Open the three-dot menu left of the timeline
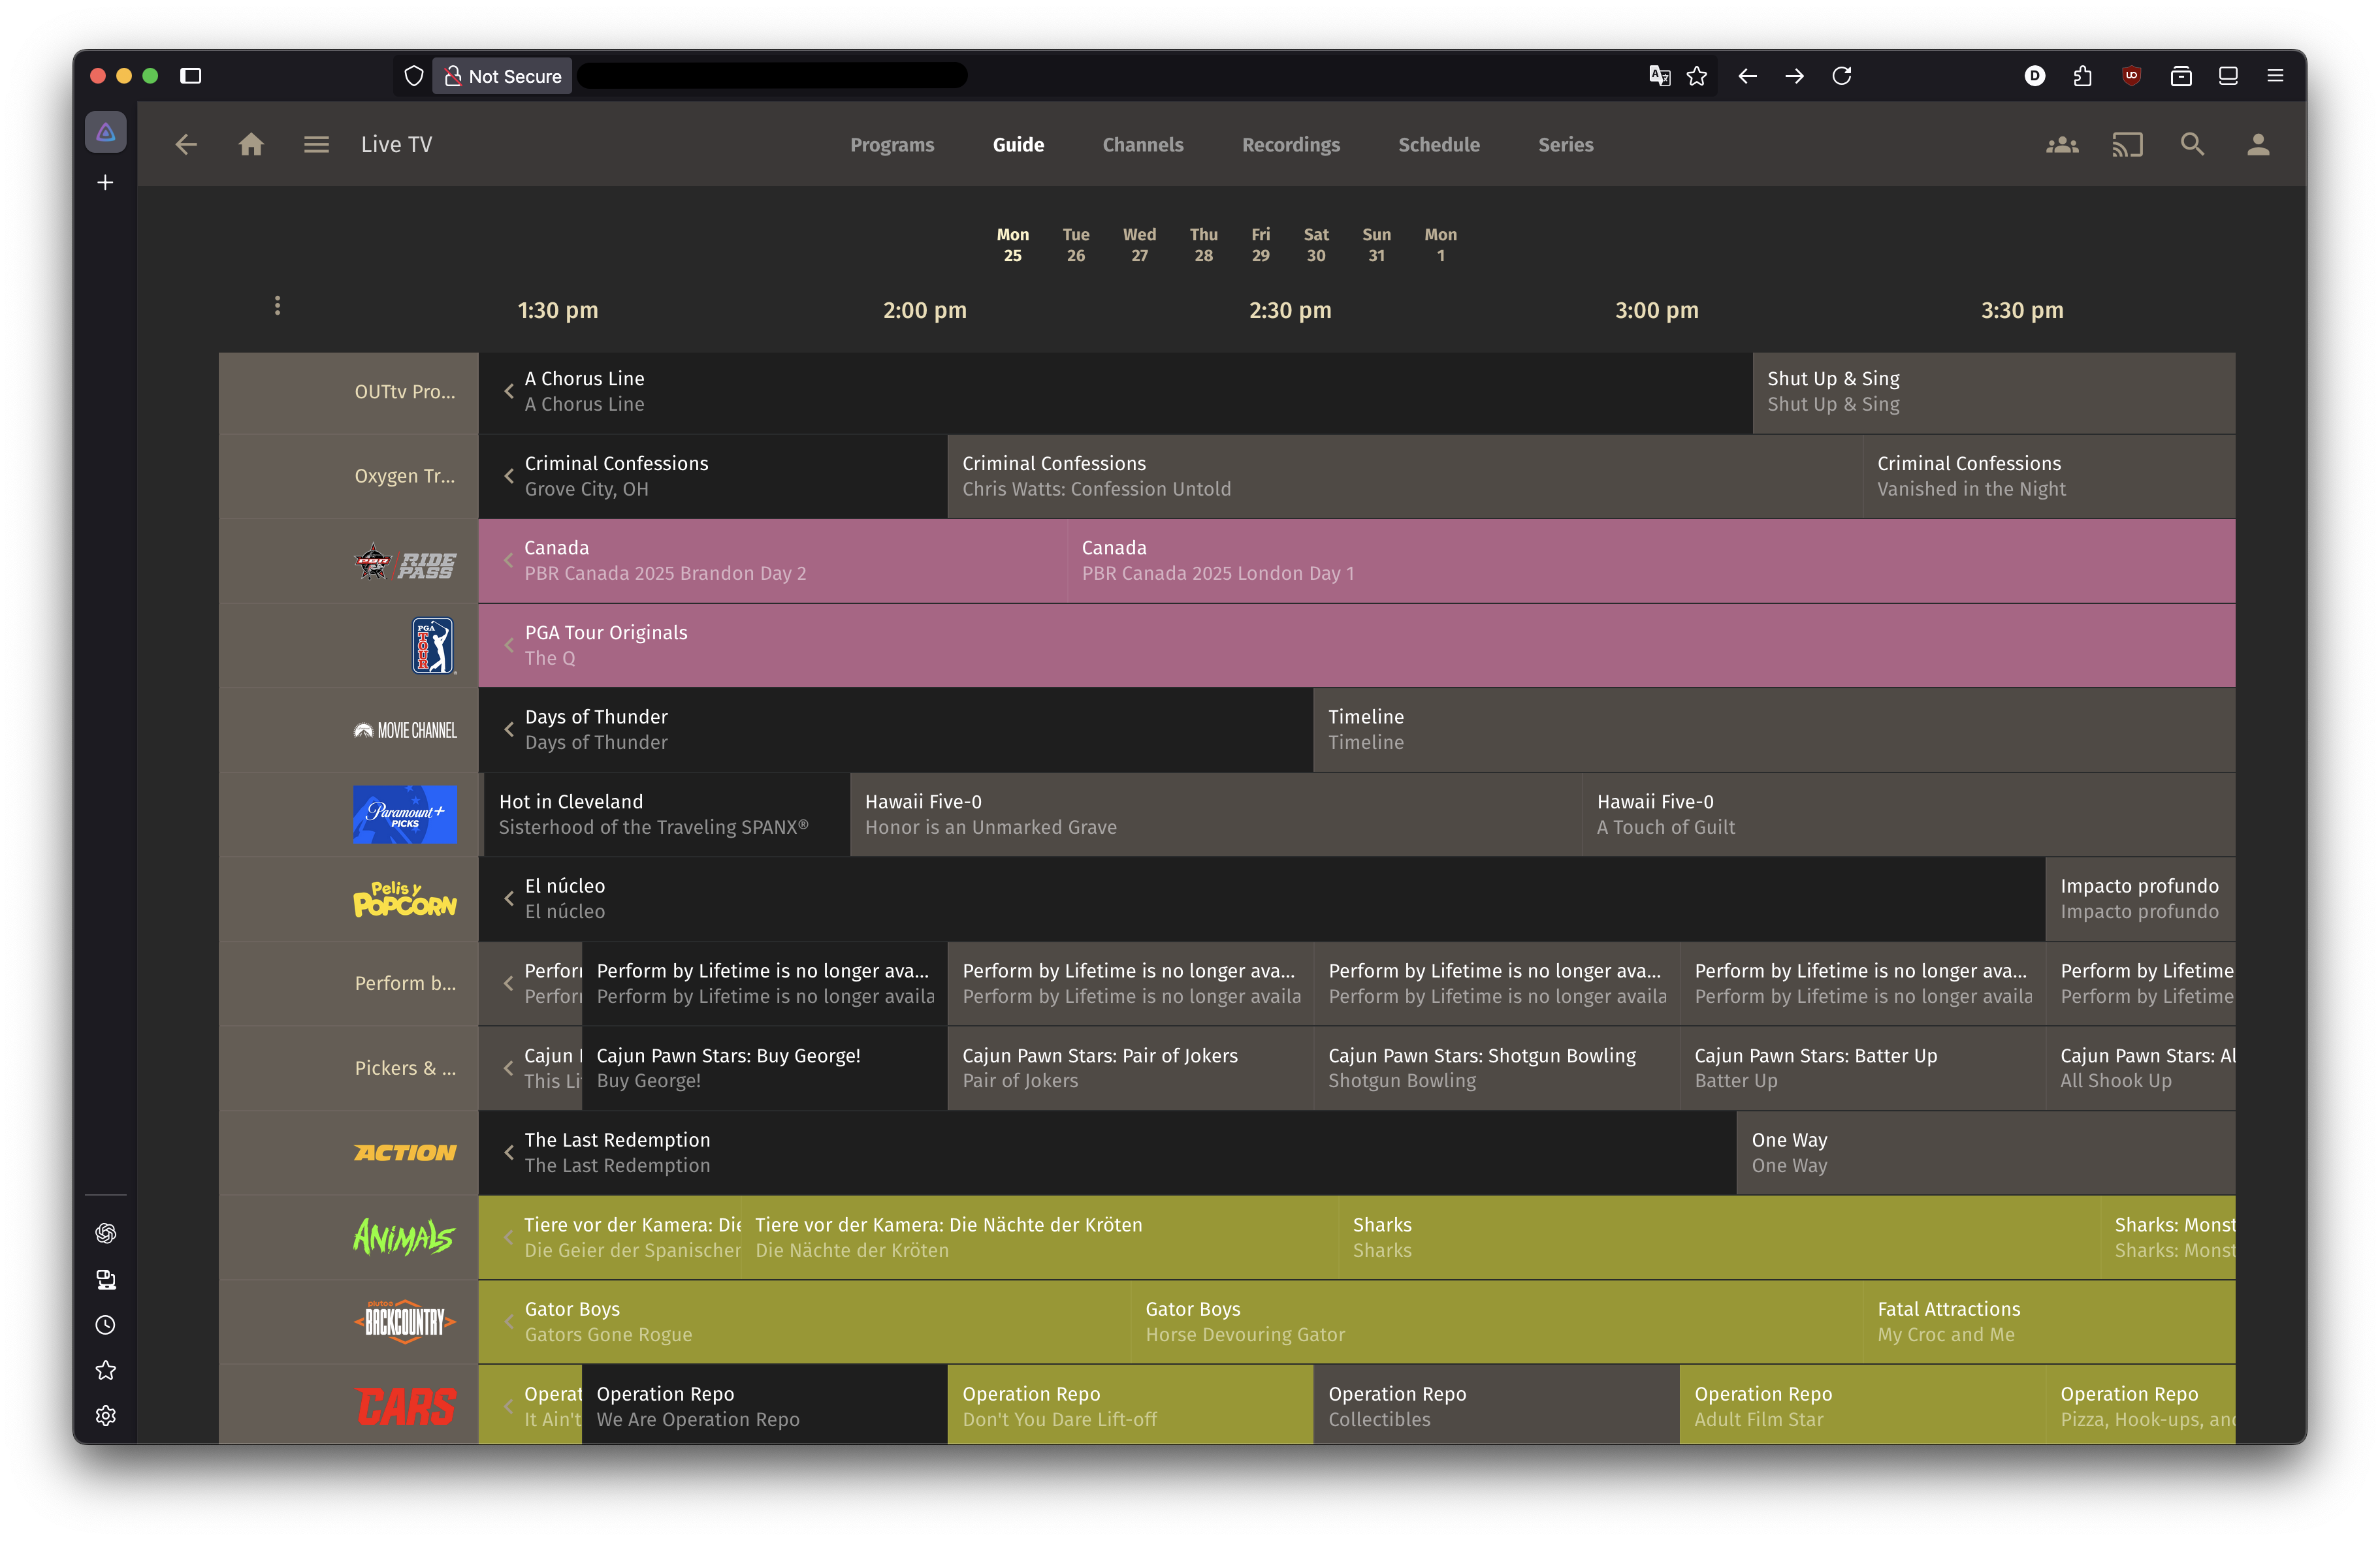The height and width of the screenshot is (1541, 2380). (x=277, y=306)
